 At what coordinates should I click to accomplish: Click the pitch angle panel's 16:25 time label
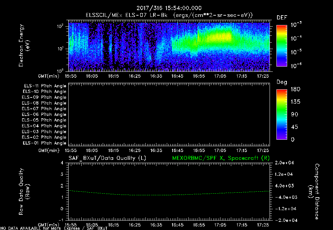(135, 150)
